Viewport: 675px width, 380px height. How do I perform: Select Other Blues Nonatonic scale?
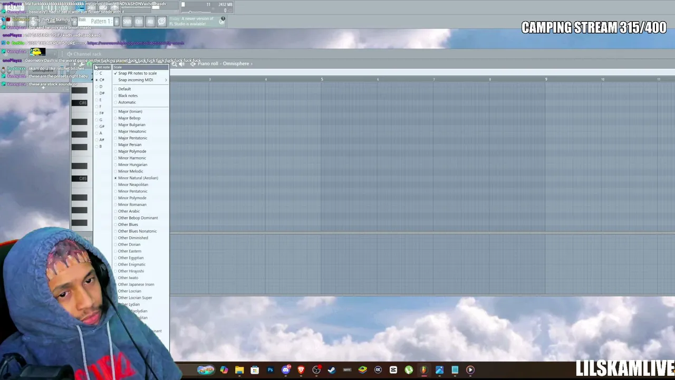[141, 231]
